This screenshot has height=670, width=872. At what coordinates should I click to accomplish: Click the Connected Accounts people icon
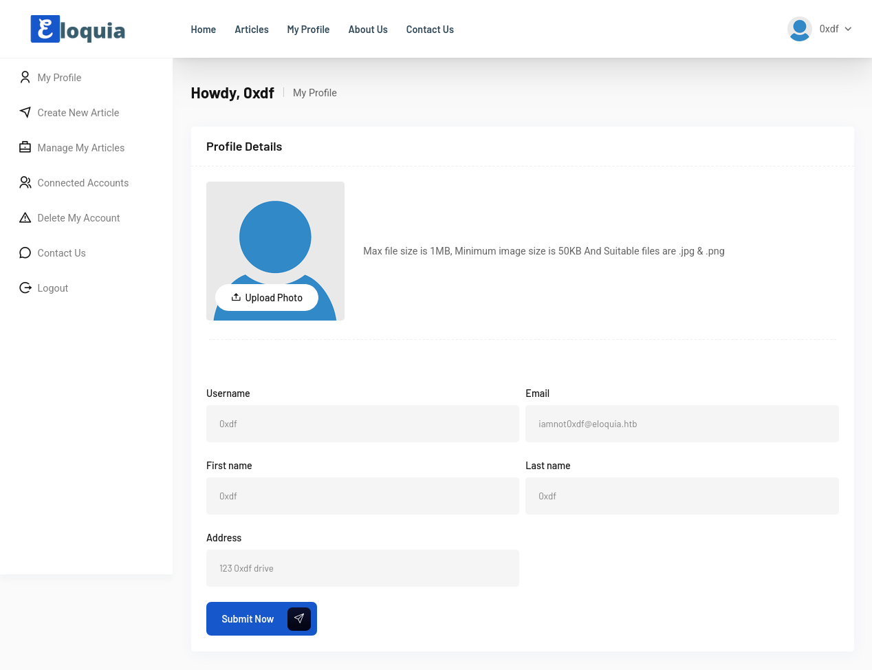coord(25,182)
